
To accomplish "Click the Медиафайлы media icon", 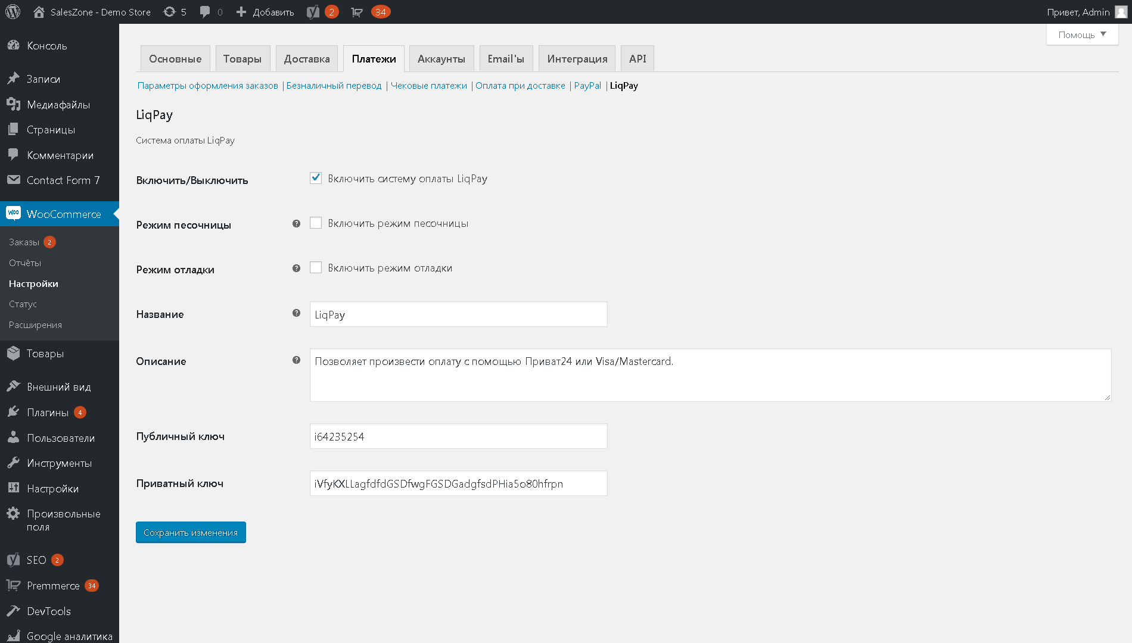I will [13, 105].
